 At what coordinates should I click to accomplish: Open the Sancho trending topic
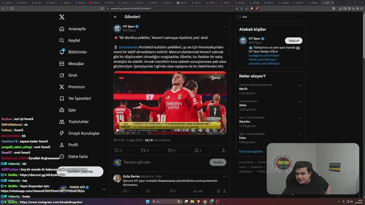[271, 122]
